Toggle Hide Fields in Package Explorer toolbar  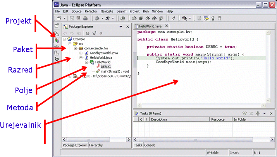[x=88, y=33]
